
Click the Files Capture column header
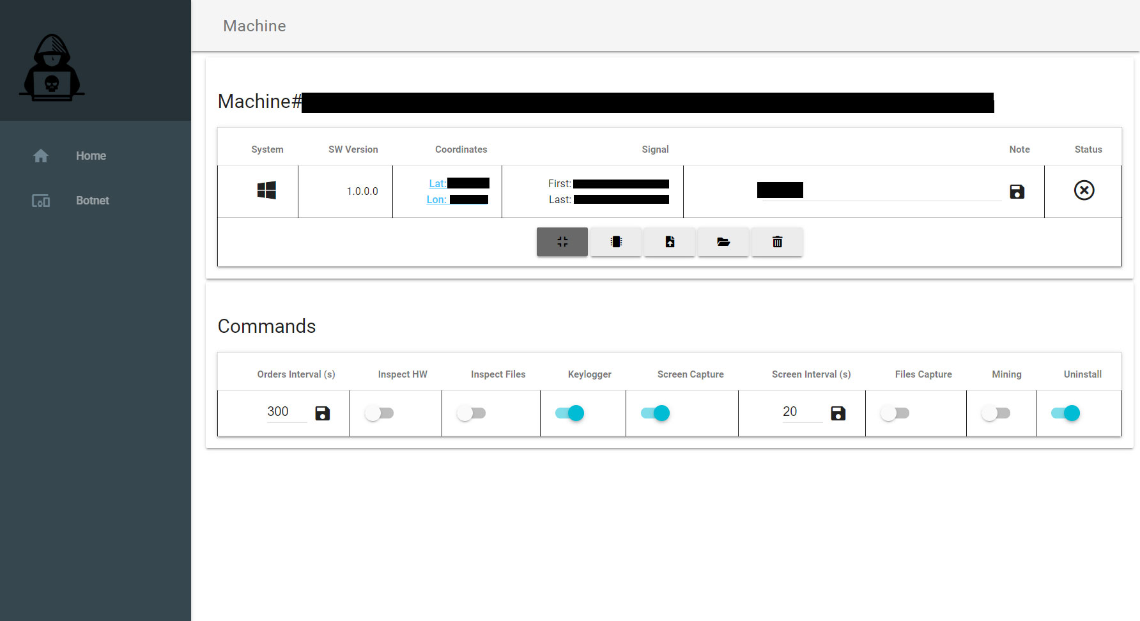(x=923, y=374)
